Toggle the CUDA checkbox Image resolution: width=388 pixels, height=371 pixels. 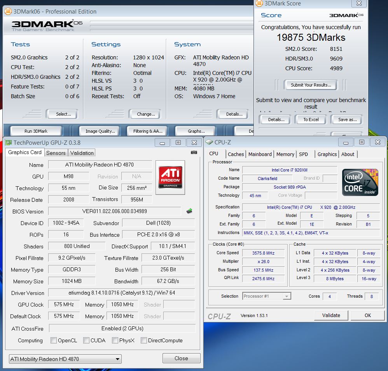(86, 340)
